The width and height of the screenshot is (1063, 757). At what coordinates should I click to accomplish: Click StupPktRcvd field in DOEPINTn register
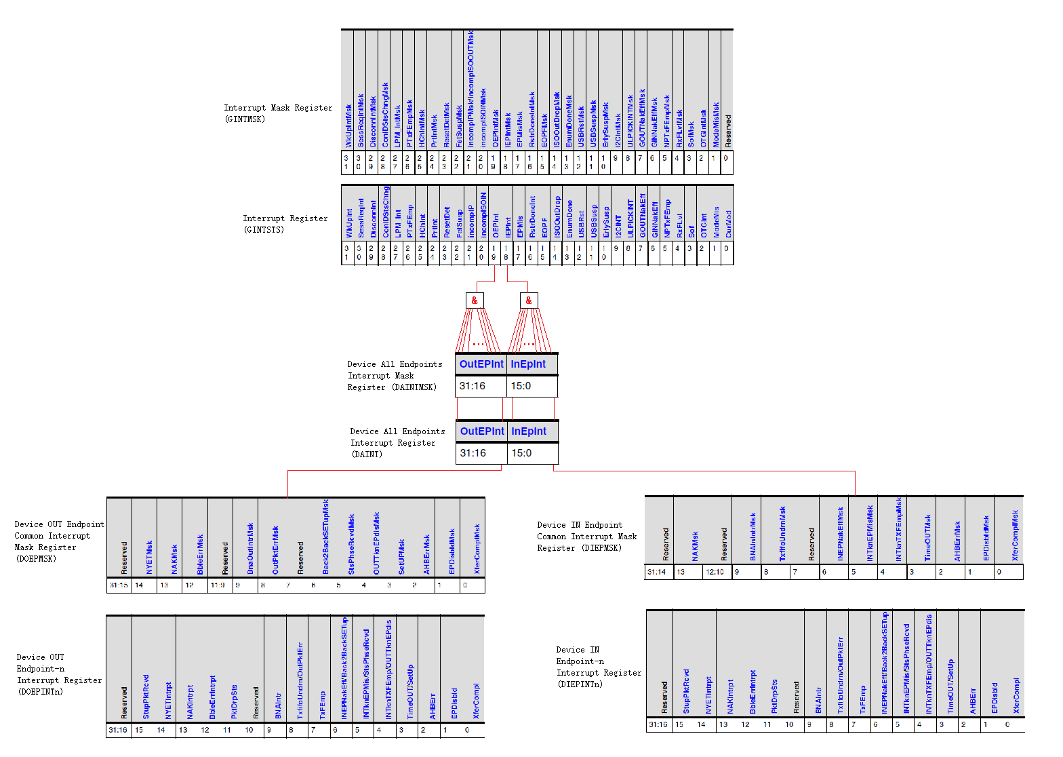tap(146, 697)
